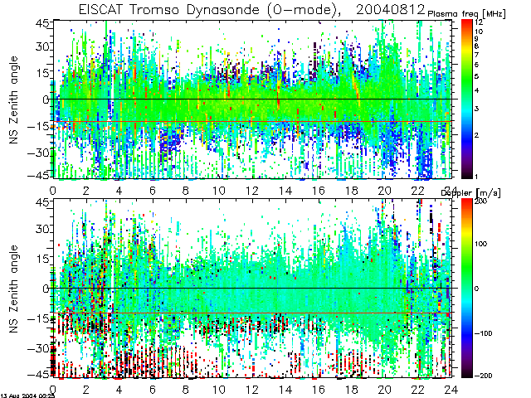The height and width of the screenshot is (398, 531).
Task: Click hour "6" on plasma frequency plot x-axis
Action: [x=153, y=191]
